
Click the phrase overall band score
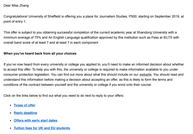tap(18, 43)
